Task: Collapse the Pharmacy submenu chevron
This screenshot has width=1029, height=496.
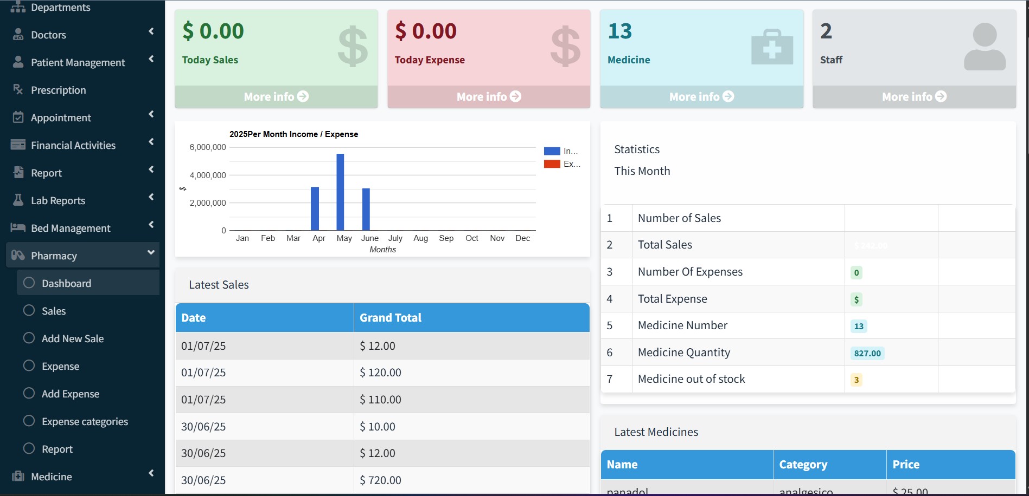Action: tap(151, 252)
